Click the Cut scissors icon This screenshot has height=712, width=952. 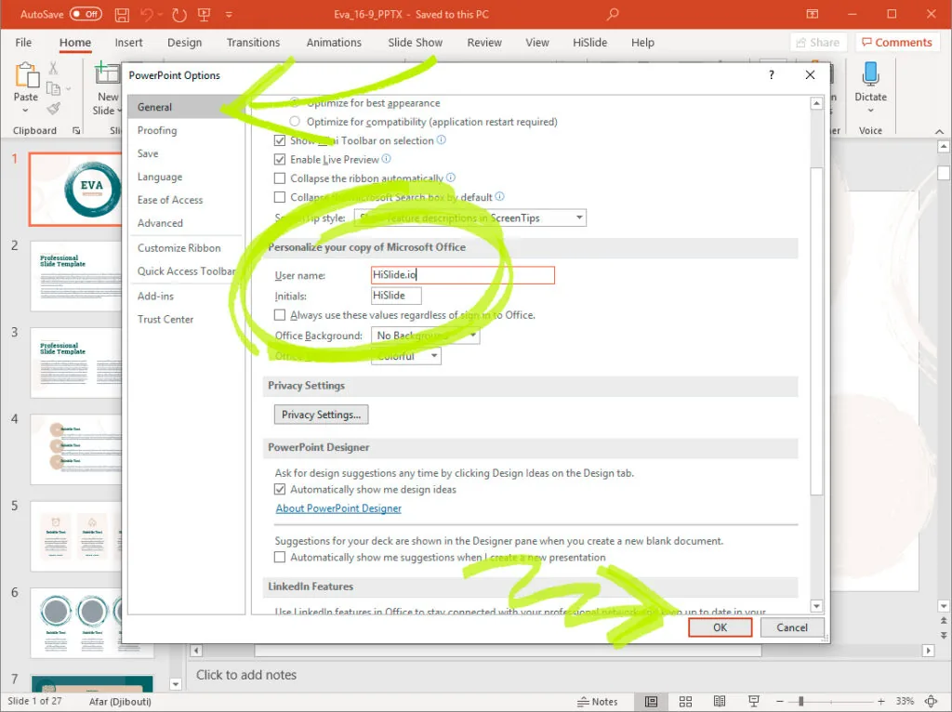(x=53, y=68)
